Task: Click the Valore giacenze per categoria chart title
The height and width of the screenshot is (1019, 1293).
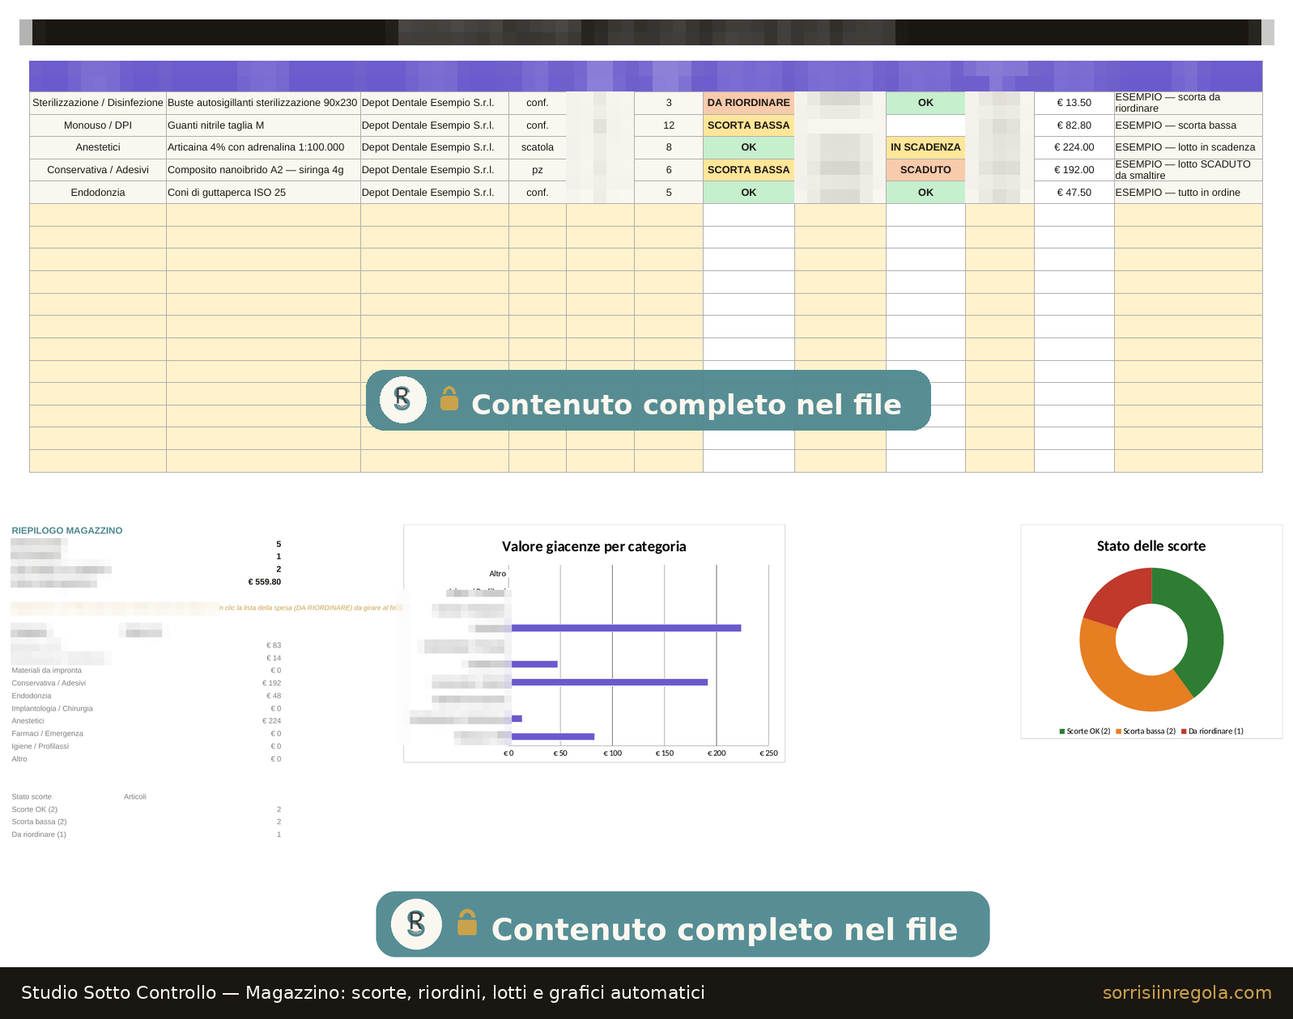Action: [593, 546]
